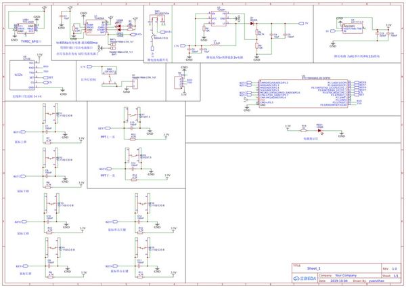Click the 立创EDA logo in title block
Image resolution: width=406 pixels, height=288 pixels.
pyautogui.click(x=304, y=279)
